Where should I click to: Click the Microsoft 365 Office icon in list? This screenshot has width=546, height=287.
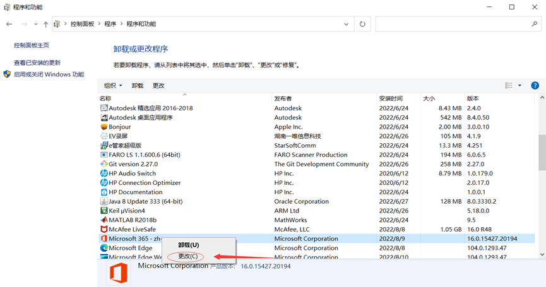pyautogui.click(x=104, y=238)
